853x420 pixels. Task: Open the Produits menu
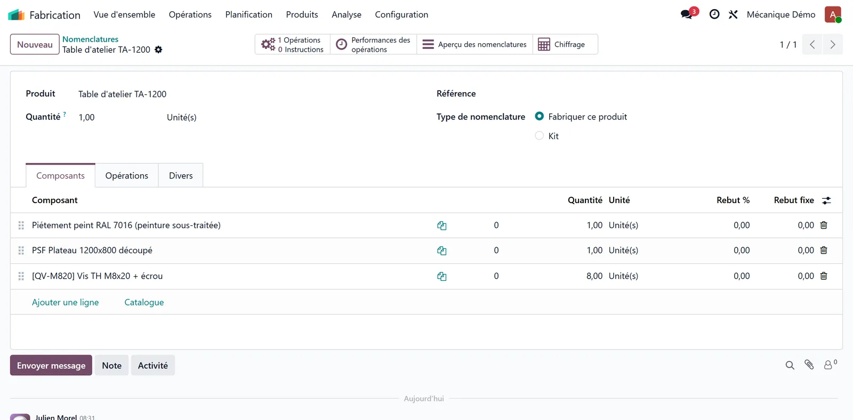click(x=302, y=14)
